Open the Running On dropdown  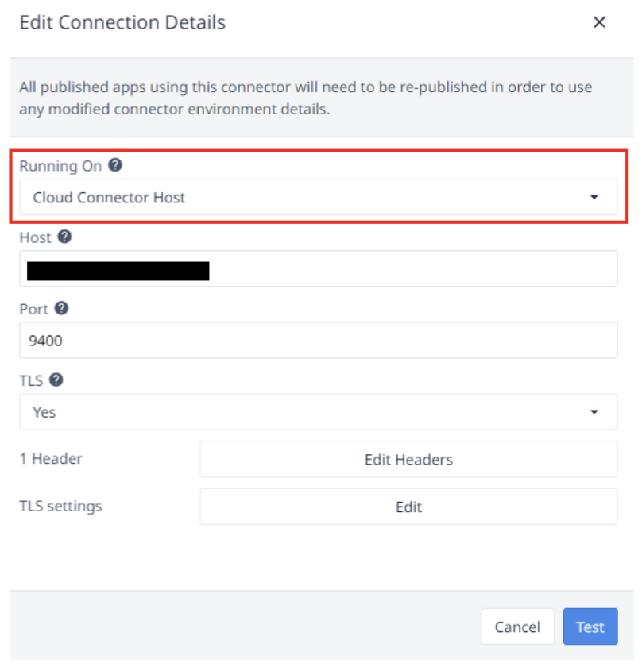318,198
